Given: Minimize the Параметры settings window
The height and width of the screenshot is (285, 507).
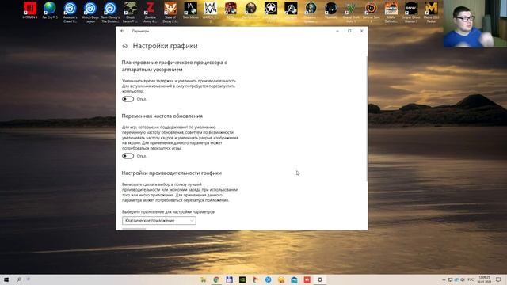Looking at the screenshot, I should tap(337, 31).
